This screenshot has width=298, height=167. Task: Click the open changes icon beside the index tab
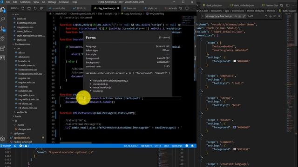pos(181,8)
